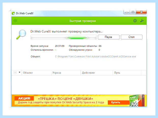Open the language globe menu
This screenshot has width=158, height=118.
(135, 21)
